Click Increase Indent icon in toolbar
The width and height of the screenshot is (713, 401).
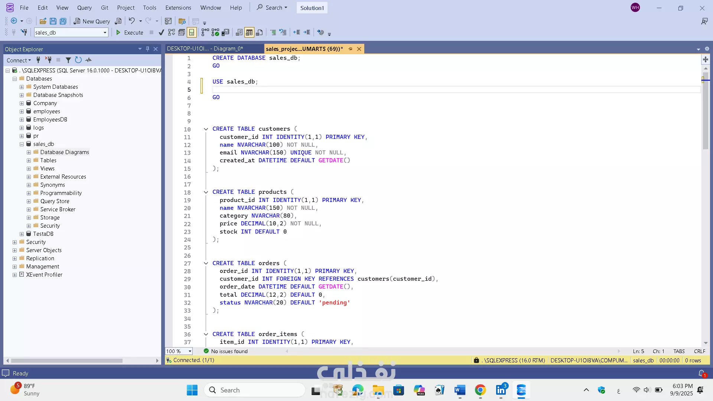307,33
